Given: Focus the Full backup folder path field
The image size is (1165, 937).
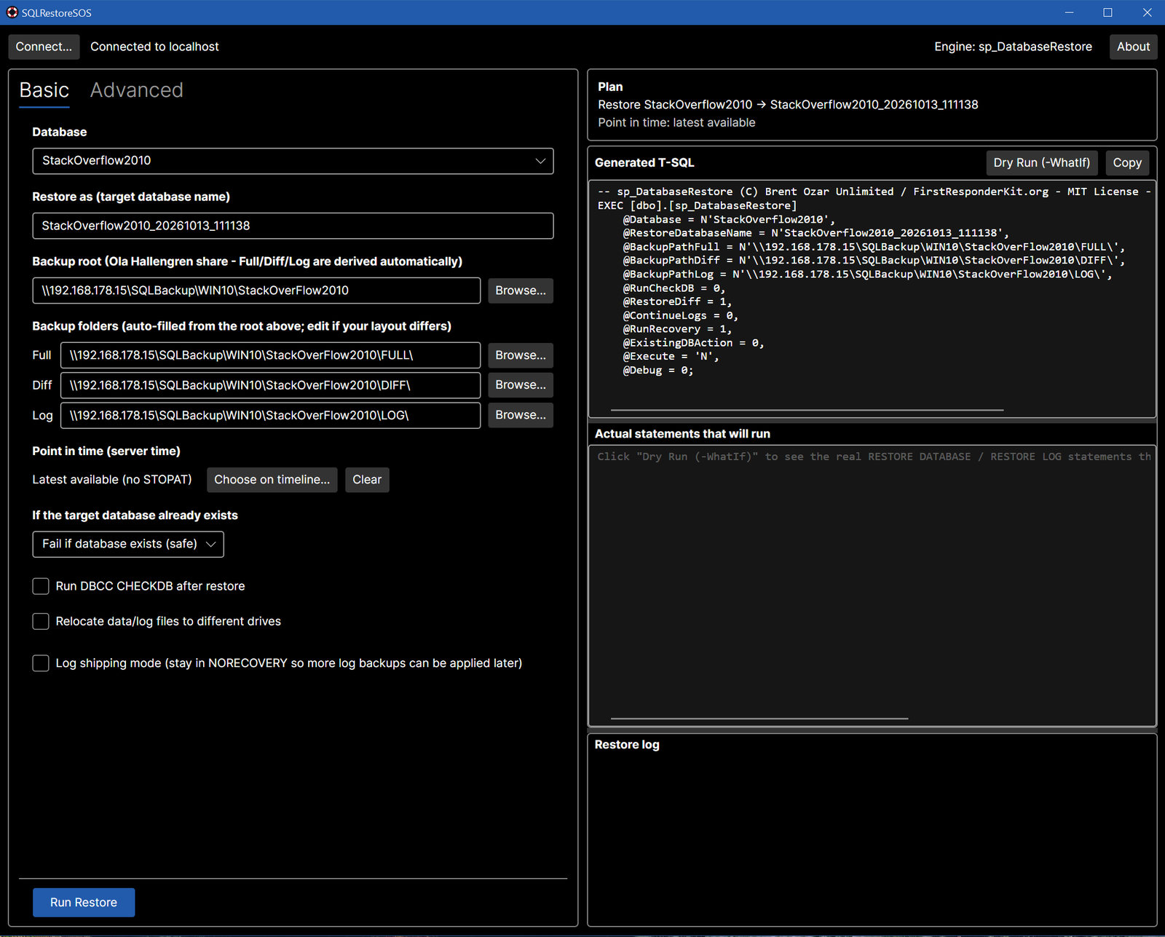Looking at the screenshot, I should click(x=270, y=355).
